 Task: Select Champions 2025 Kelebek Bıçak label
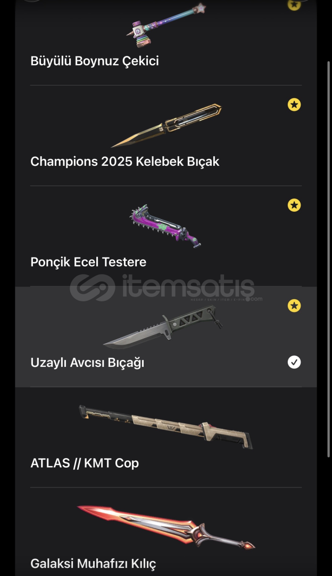125,162
